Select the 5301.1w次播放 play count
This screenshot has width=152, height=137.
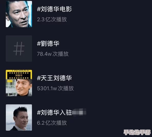[55, 88]
